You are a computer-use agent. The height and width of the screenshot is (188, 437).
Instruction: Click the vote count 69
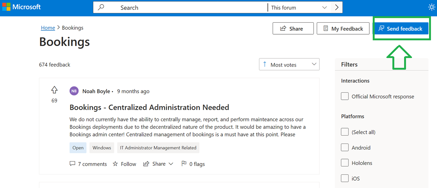[54, 101]
